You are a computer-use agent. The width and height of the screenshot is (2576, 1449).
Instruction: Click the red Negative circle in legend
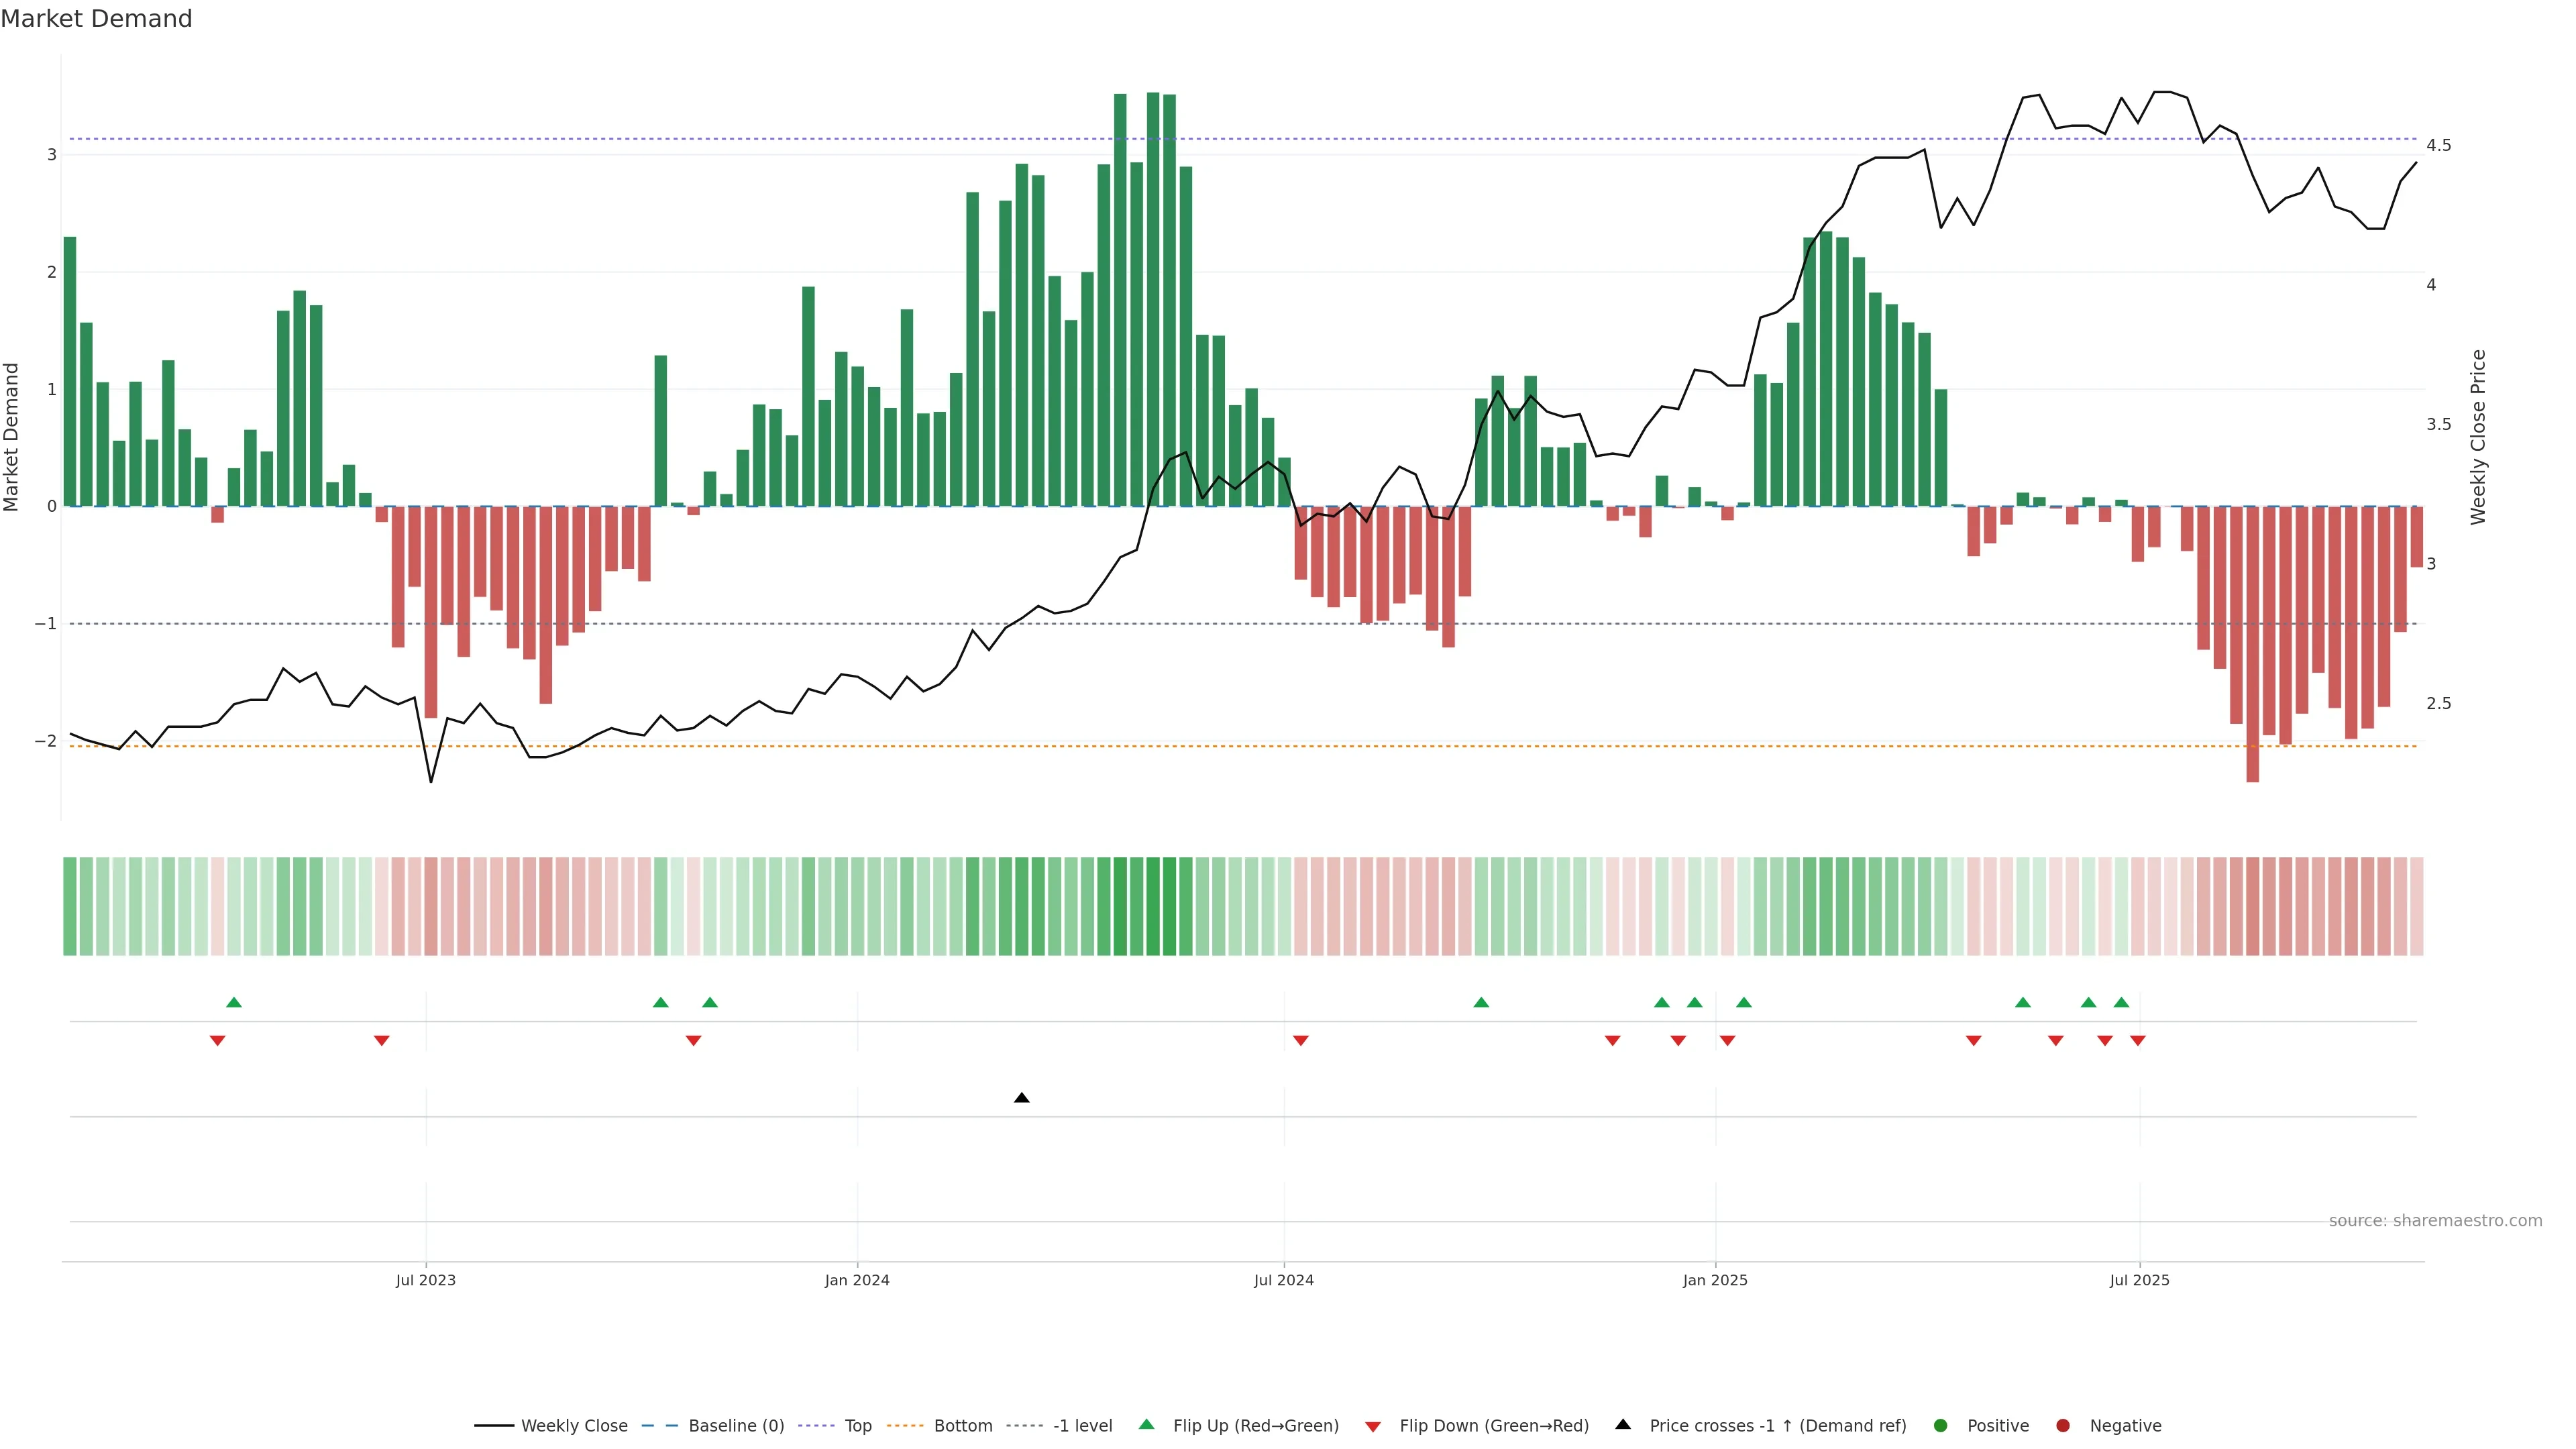[x=2063, y=1426]
